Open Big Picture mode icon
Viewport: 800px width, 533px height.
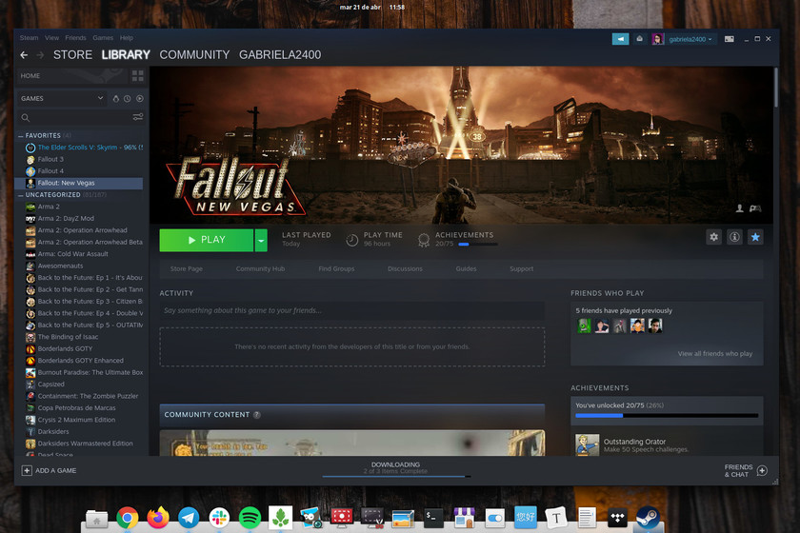click(x=729, y=39)
